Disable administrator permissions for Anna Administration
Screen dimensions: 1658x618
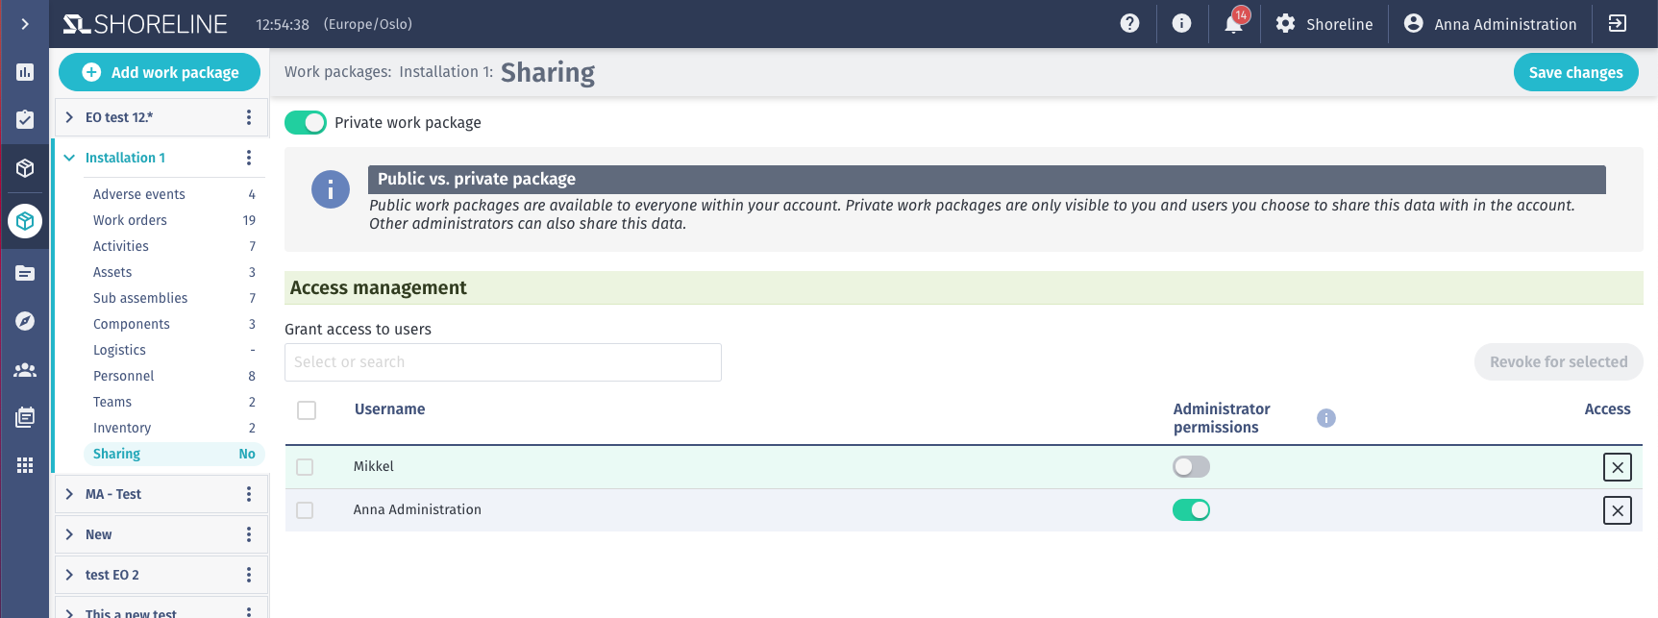click(1191, 510)
